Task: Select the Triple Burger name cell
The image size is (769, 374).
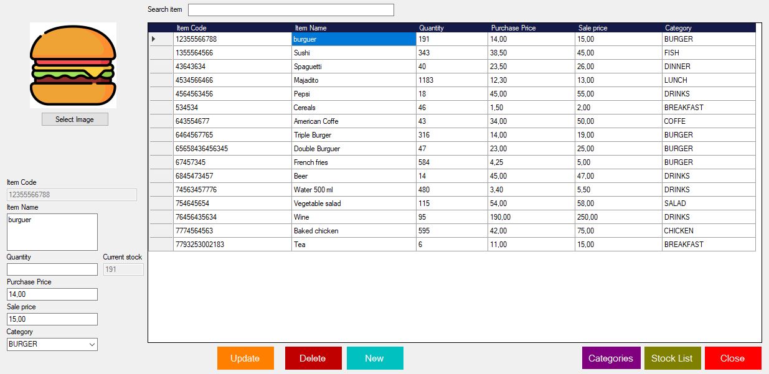Action: [354, 135]
